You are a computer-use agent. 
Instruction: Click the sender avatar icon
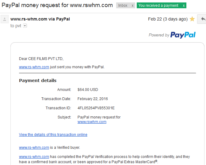click(x=5, y=19)
